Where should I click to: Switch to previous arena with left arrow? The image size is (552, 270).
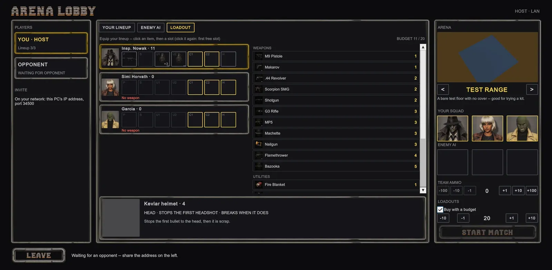click(x=443, y=90)
